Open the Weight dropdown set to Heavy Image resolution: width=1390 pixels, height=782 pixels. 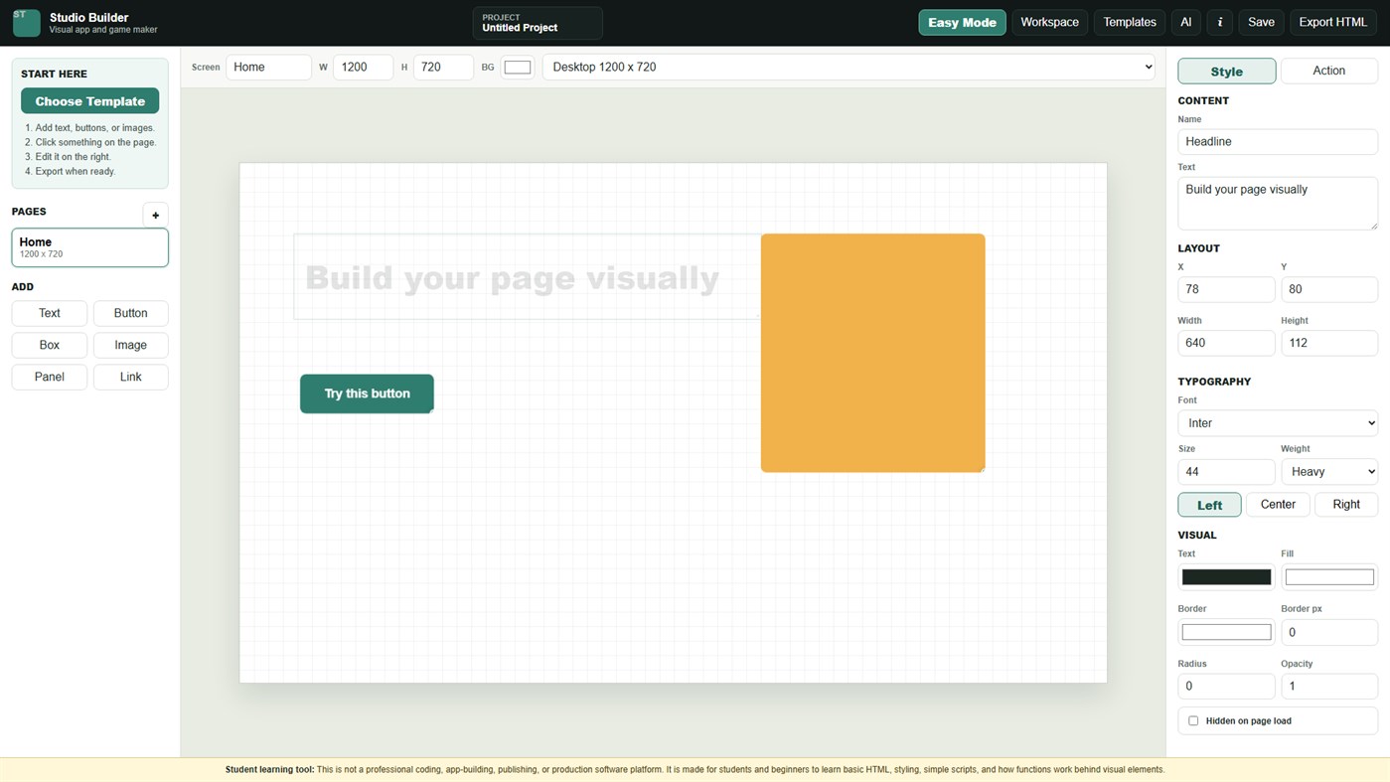[x=1329, y=472]
